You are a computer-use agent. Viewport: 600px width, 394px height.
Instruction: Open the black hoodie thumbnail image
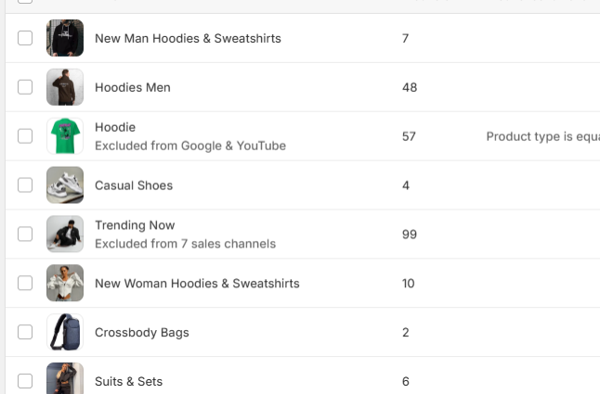[x=65, y=38]
